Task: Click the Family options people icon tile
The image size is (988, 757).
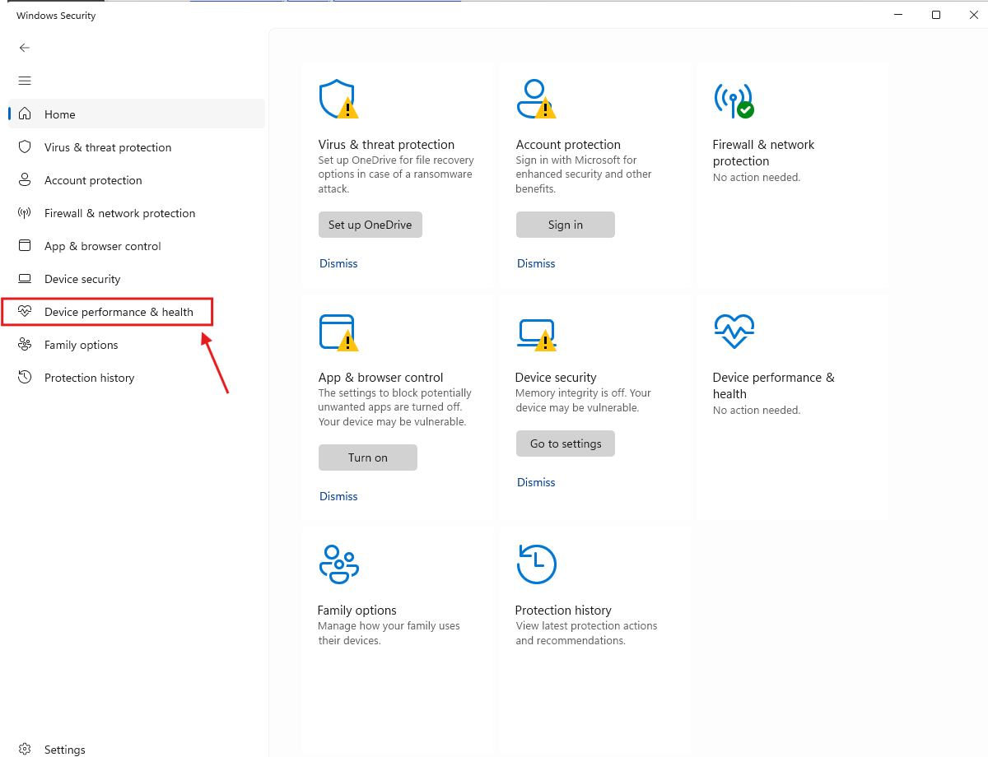Action: click(338, 564)
